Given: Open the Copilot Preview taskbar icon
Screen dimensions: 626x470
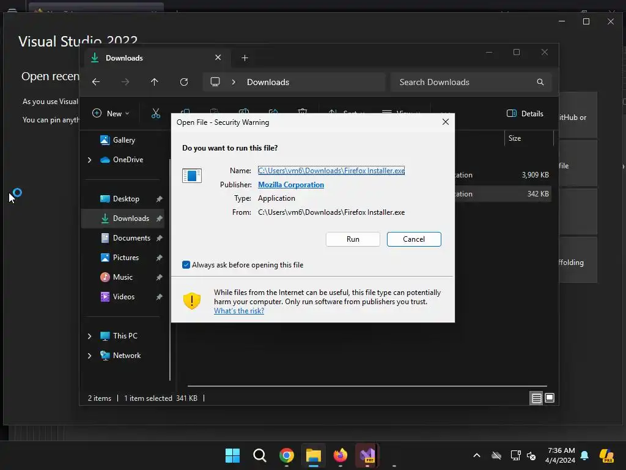Looking at the screenshot, I should coord(607,455).
